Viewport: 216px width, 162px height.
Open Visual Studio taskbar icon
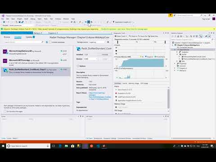tap(85, 146)
